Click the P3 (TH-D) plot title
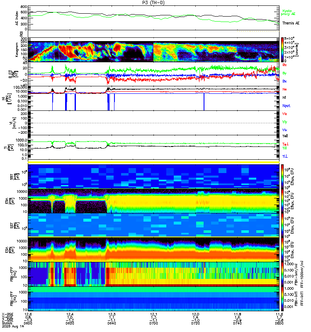The image size is (311, 332). click(x=153, y=2)
